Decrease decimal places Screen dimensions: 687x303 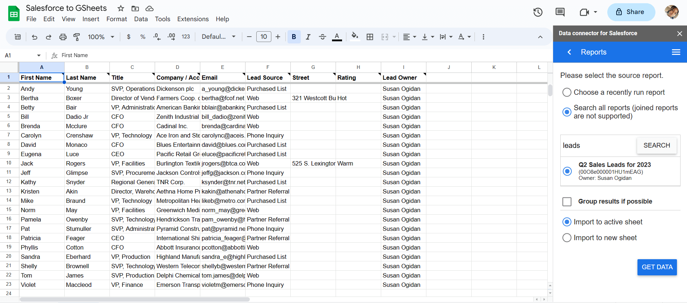click(x=157, y=37)
